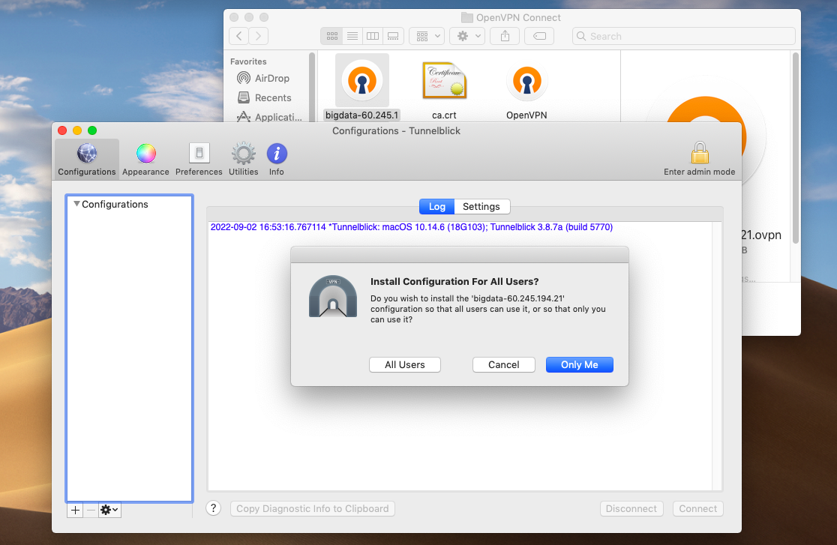Click the Disconnect button

tap(631, 509)
